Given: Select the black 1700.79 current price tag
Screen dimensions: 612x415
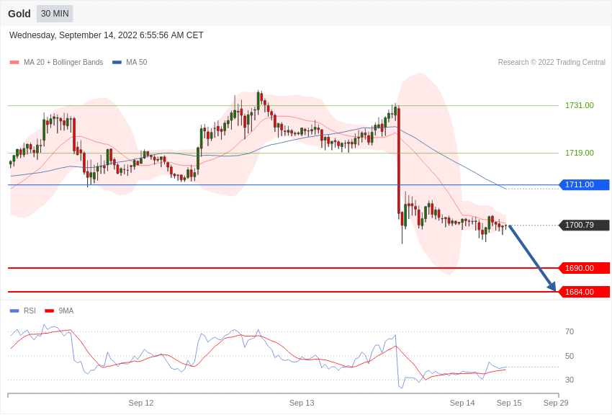Looking at the screenshot, I should click(584, 225).
